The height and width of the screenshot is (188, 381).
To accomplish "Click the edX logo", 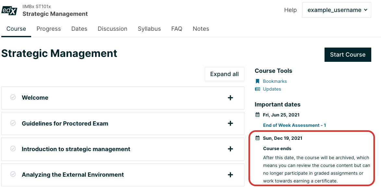I will 9,10.
